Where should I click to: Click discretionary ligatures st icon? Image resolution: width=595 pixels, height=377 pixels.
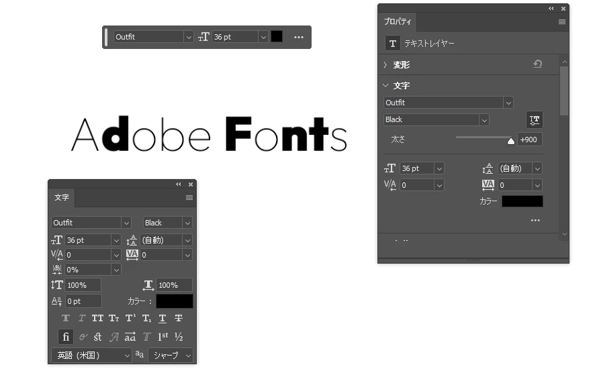tap(98, 337)
